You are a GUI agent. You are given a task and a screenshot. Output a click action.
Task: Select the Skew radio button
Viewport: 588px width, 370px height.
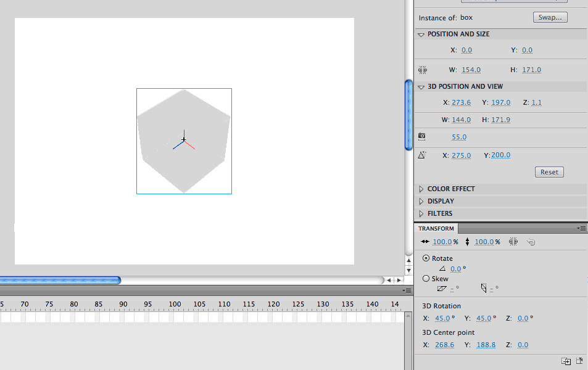[426, 279]
